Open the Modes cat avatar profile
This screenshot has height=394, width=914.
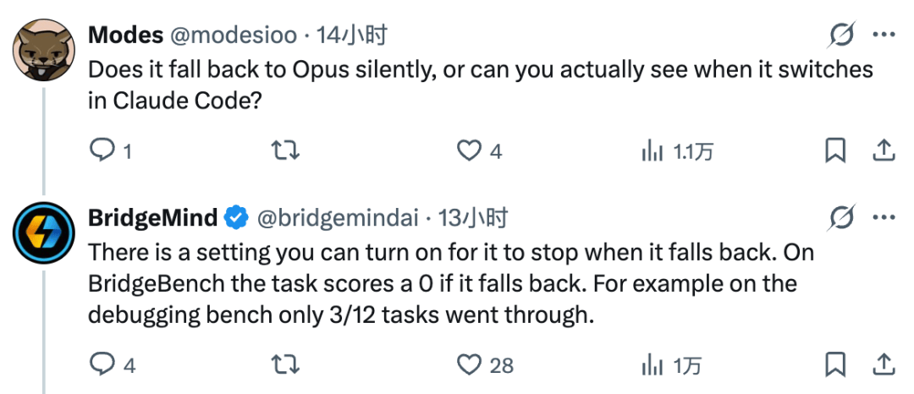pos(44,51)
